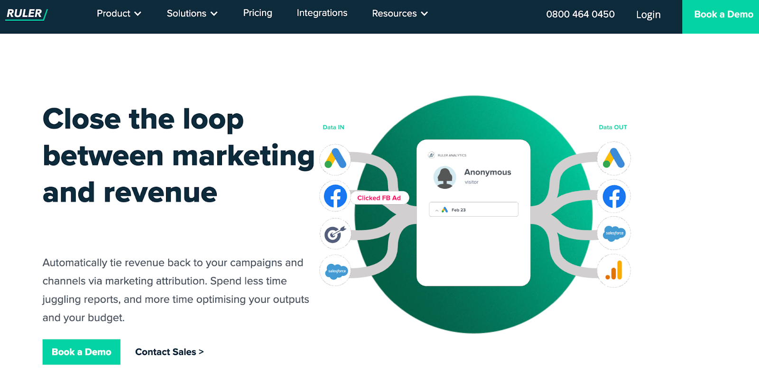The height and width of the screenshot is (374, 759).
Task: Click the Google Ads icon under Data OUT
Action: [x=614, y=158]
